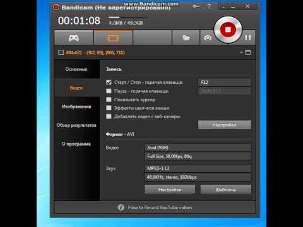Open the Шаблоны presets button
Screen dimensions: 303x227
(226, 190)
